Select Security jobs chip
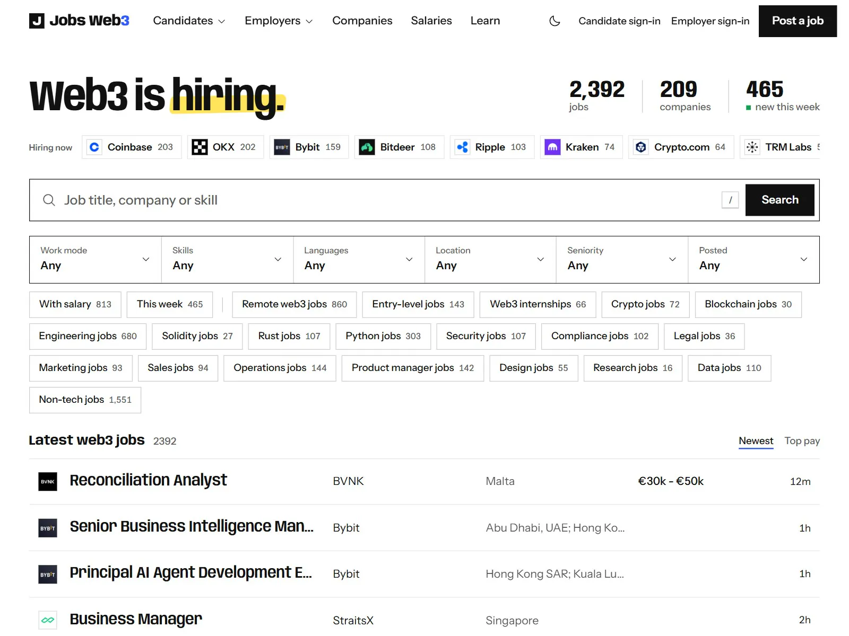This screenshot has height=636, width=849. pos(486,336)
